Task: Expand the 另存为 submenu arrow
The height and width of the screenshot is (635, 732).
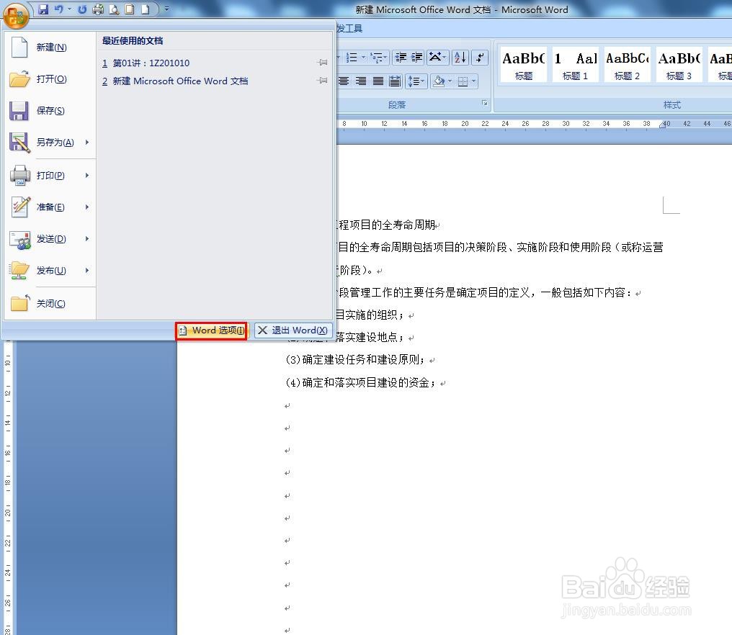Action: click(x=87, y=143)
